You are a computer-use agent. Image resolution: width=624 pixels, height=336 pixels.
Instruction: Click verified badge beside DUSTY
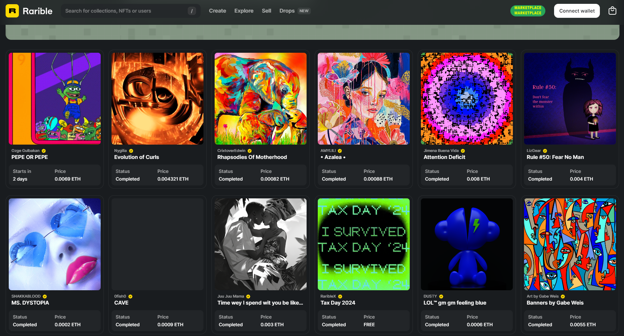click(441, 297)
